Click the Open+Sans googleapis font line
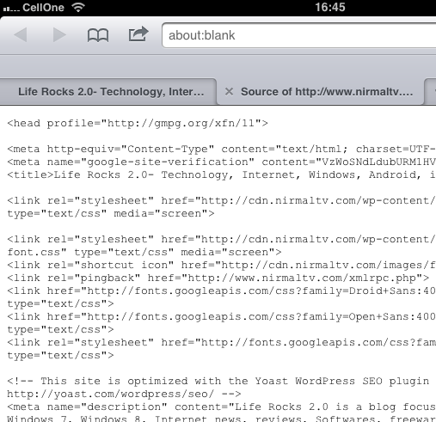 coord(221,317)
